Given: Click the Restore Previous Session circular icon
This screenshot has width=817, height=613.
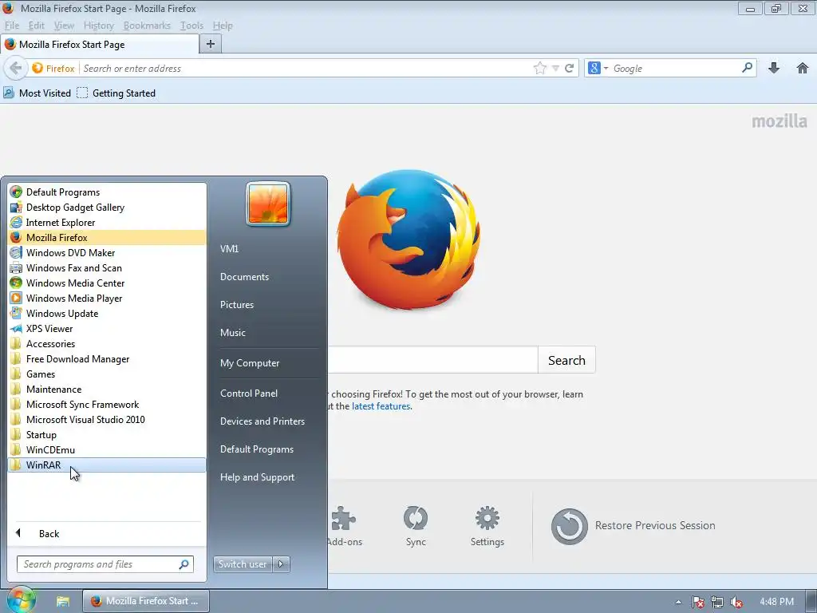Looking at the screenshot, I should [x=570, y=527].
